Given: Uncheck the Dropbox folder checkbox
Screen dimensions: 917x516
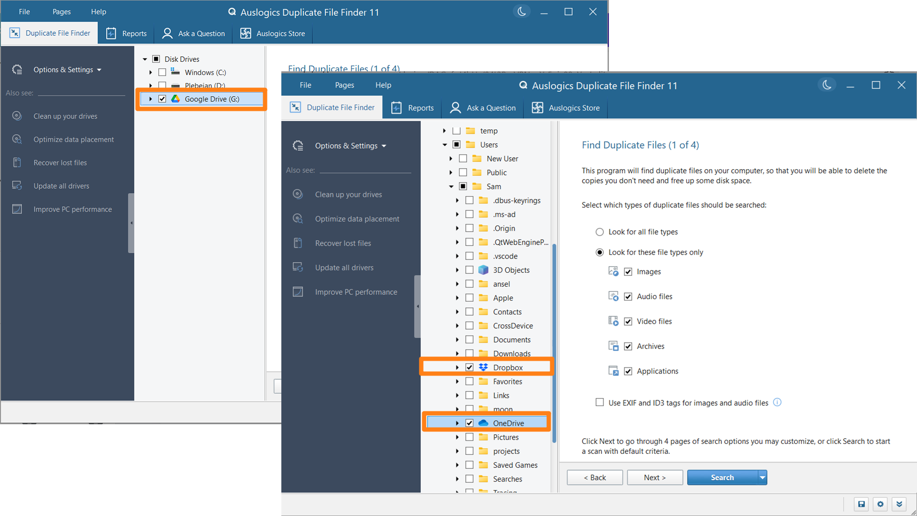Looking at the screenshot, I should click(x=469, y=367).
